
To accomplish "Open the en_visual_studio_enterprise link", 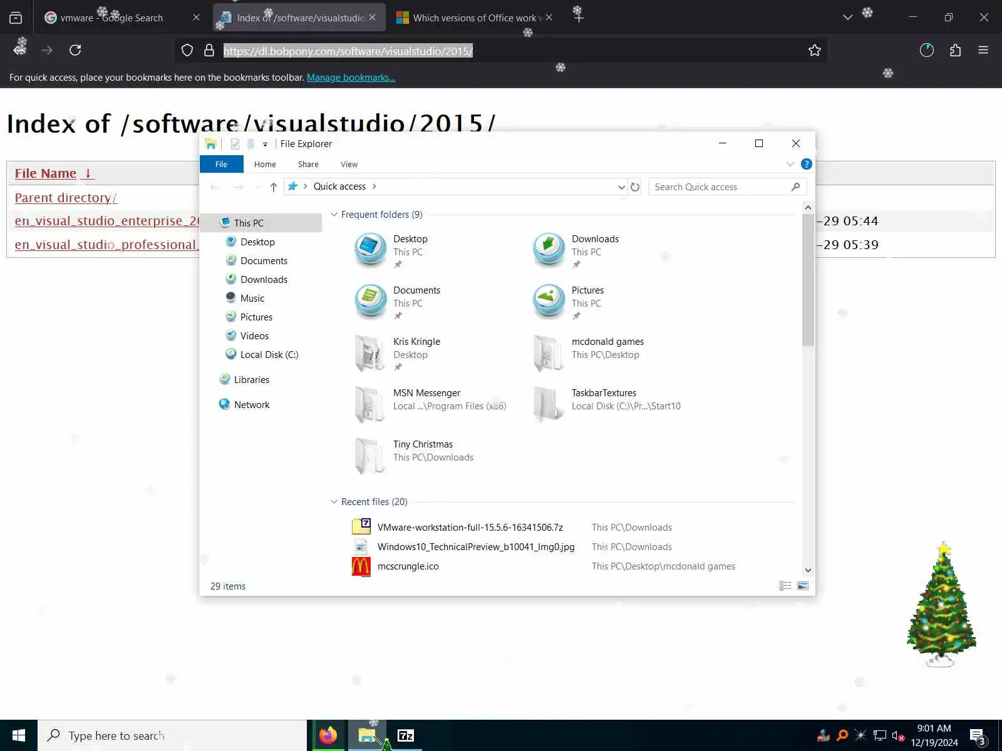I will point(107,221).
